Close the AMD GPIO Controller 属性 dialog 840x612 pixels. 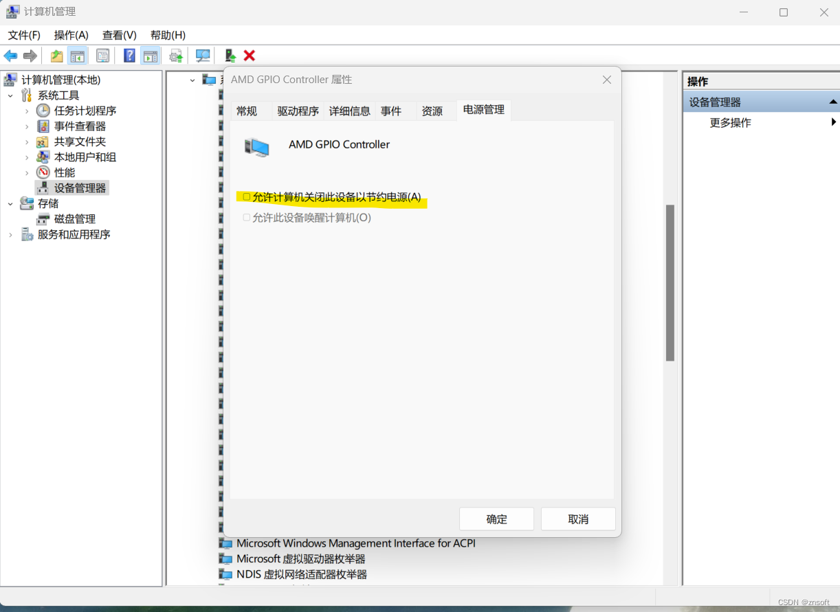[x=607, y=80]
